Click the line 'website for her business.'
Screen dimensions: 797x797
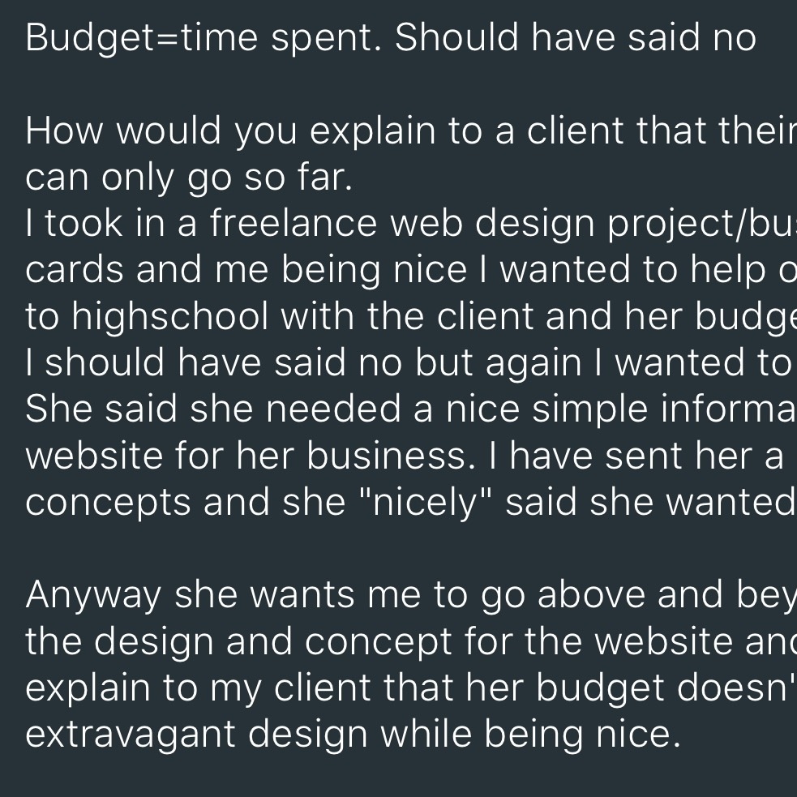(x=411, y=456)
